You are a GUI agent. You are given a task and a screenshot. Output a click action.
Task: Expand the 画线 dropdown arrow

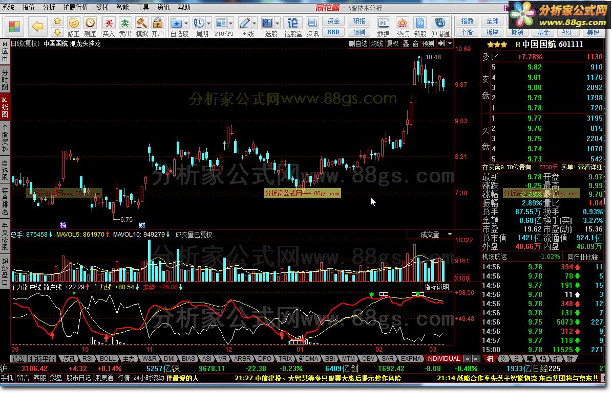[254, 24]
